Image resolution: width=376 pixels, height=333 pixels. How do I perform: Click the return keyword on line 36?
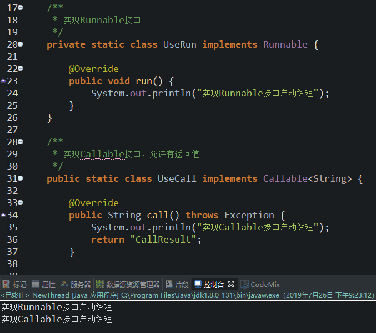(108, 239)
